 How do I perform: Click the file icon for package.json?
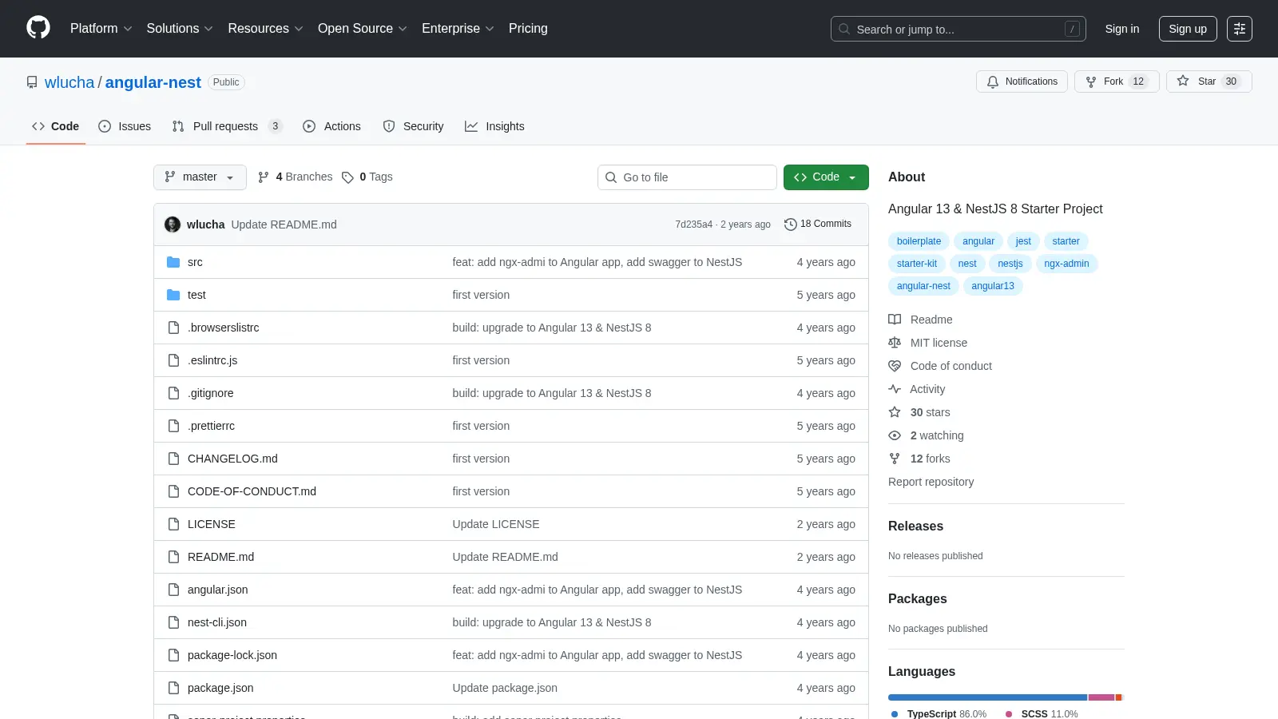coord(173,688)
